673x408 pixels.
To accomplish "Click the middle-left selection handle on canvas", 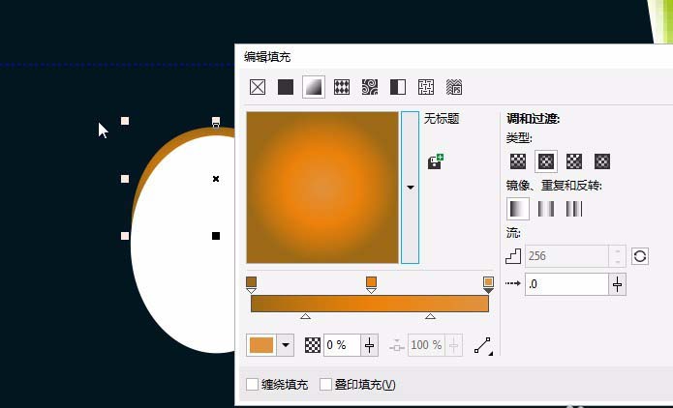I will (x=125, y=179).
